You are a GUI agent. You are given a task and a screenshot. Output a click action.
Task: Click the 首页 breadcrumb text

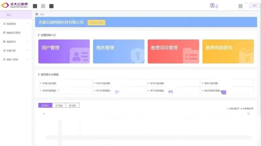[x=42, y=15]
